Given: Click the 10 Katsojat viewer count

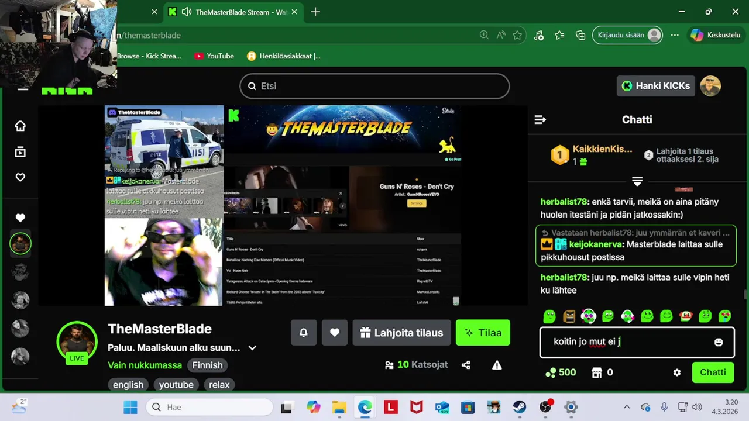Looking at the screenshot, I should (x=416, y=365).
